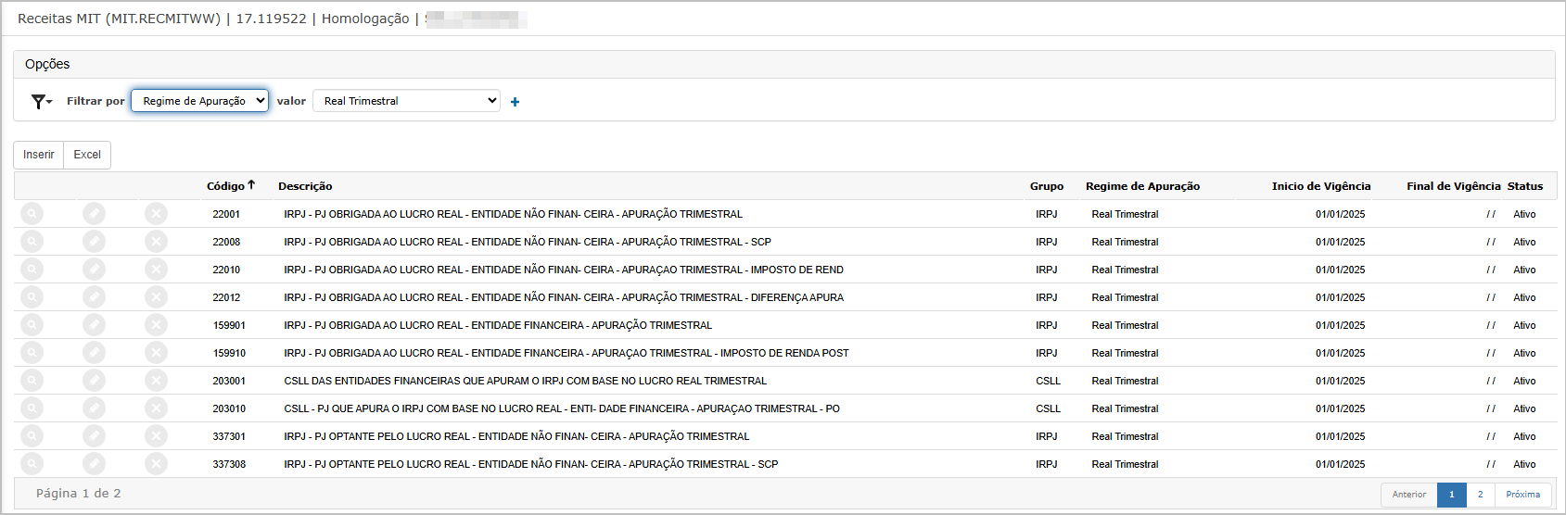Click the view magnifier icon for code 22001

32,214
